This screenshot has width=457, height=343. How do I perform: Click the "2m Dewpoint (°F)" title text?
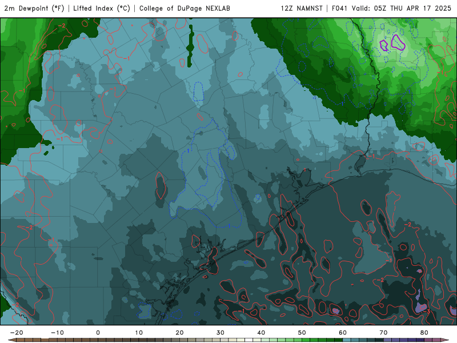[x=34, y=9]
